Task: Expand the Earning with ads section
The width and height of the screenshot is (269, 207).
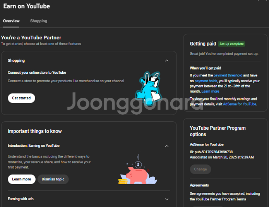Action: click(x=166, y=199)
